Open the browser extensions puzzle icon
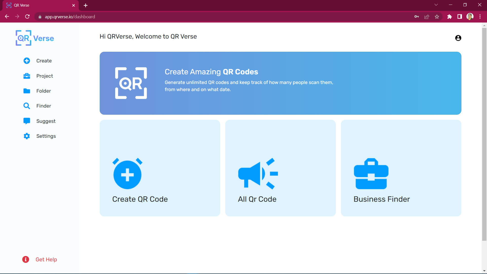This screenshot has height=274, width=487. [449, 16]
